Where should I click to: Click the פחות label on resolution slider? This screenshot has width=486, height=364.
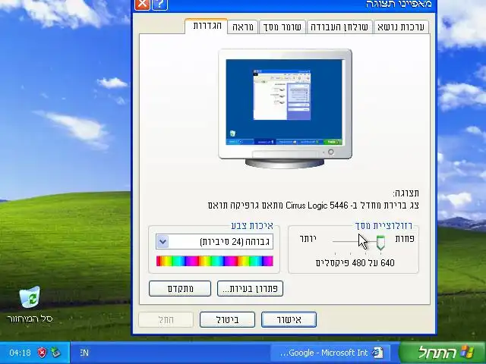click(405, 238)
